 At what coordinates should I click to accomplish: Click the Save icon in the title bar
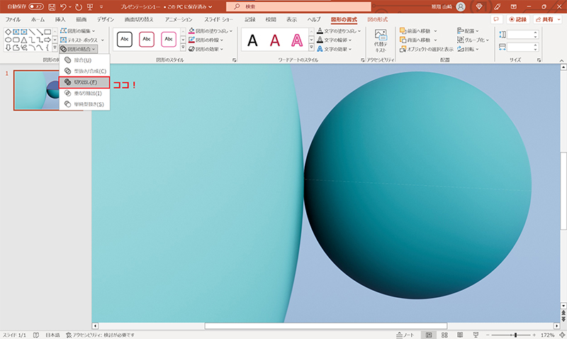click(52, 6)
